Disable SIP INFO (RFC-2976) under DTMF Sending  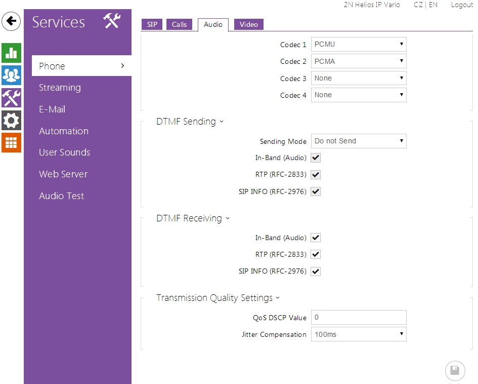tap(316, 191)
